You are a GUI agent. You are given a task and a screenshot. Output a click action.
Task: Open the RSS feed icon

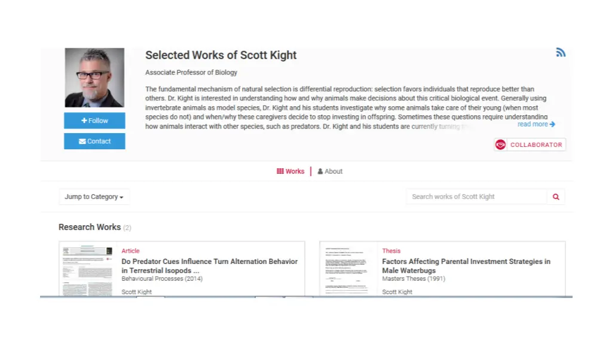(x=561, y=53)
